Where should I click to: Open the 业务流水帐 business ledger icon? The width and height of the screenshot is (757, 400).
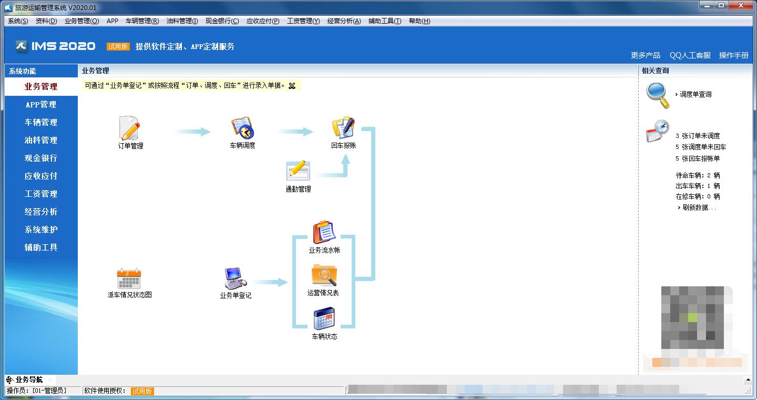pyautogui.click(x=324, y=233)
